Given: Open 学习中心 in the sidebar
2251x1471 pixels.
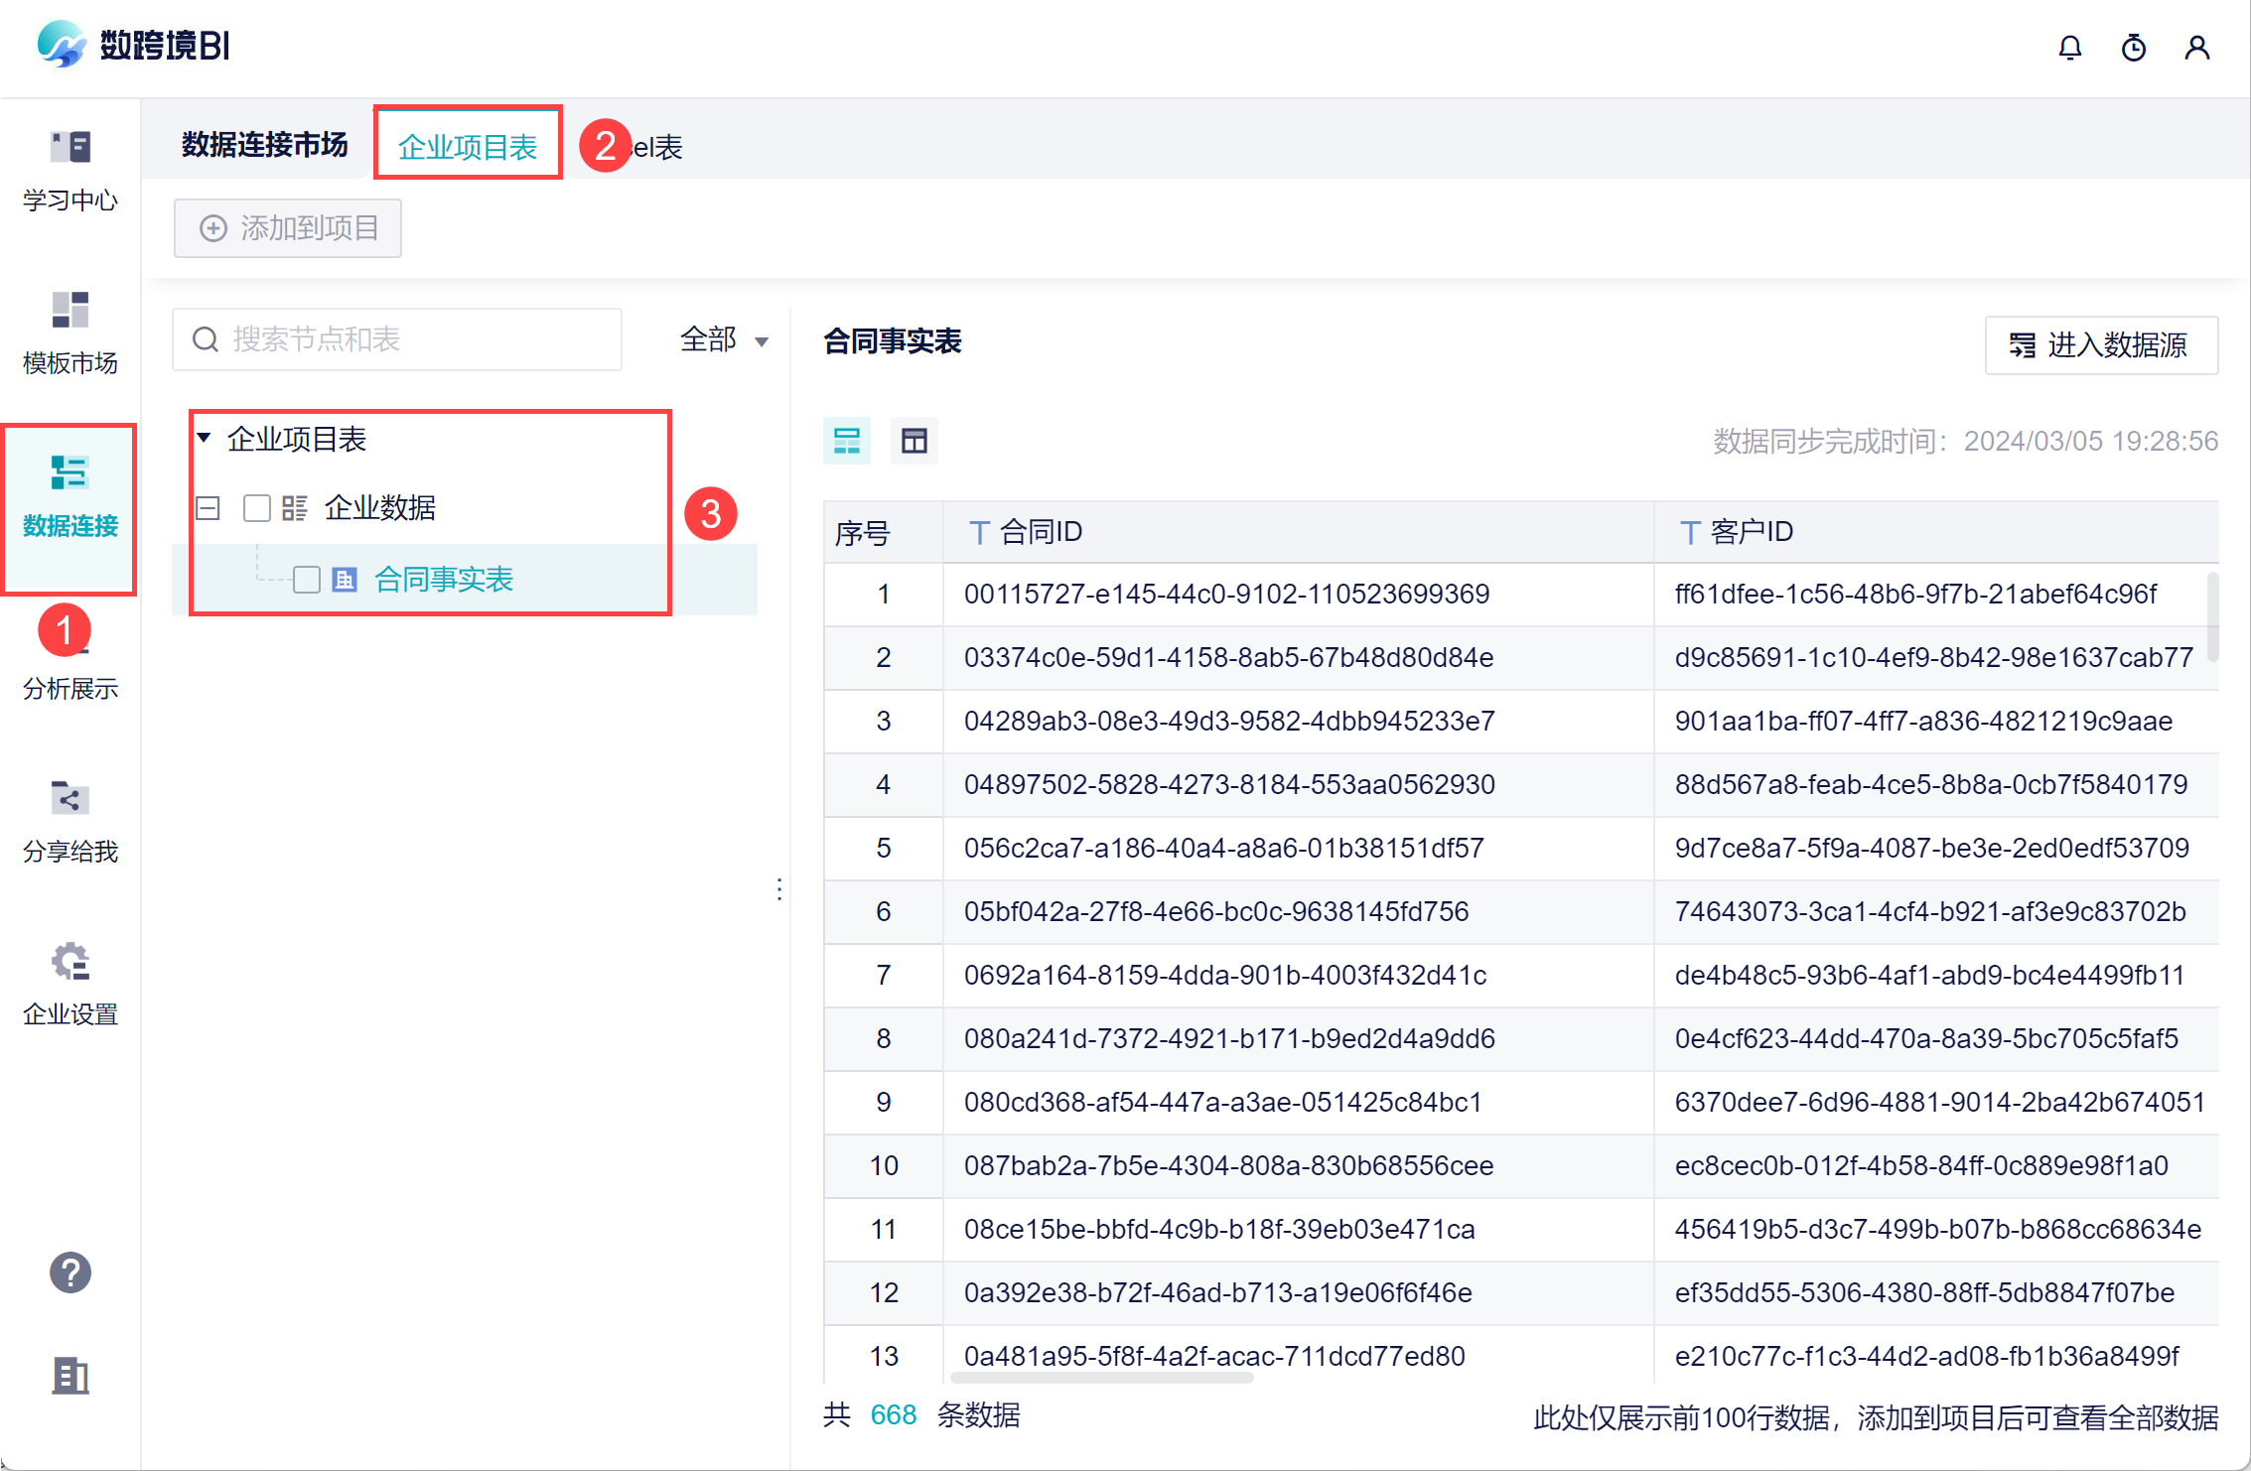Looking at the screenshot, I should (70, 171).
